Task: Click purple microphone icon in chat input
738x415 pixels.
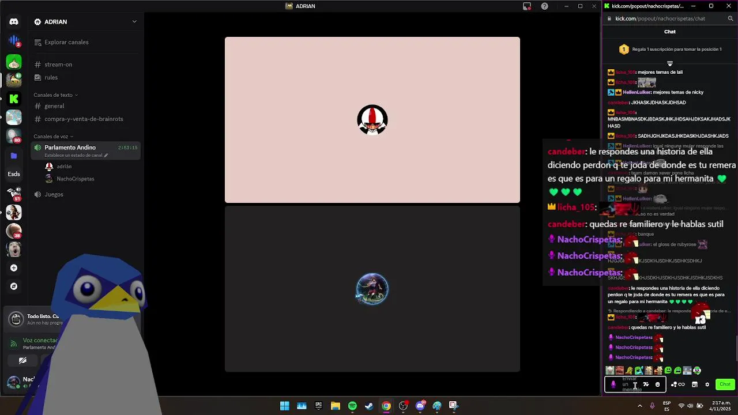Action: click(x=613, y=384)
